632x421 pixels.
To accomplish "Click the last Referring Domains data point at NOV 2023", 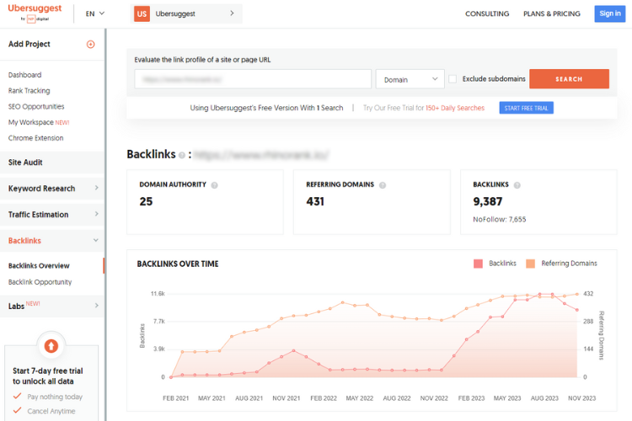I will [577, 294].
